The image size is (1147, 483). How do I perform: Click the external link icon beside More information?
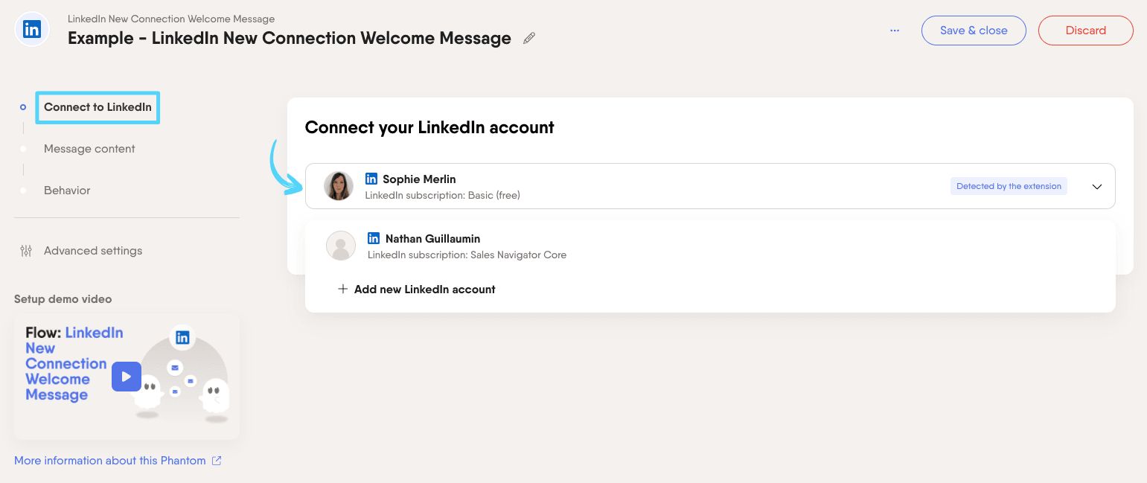point(217,461)
